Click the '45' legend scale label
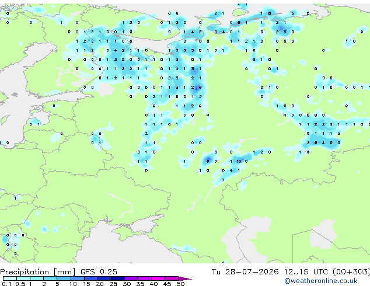Image resolution: width=370 pixels, height=286 pixels. pyautogui.click(x=167, y=284)
